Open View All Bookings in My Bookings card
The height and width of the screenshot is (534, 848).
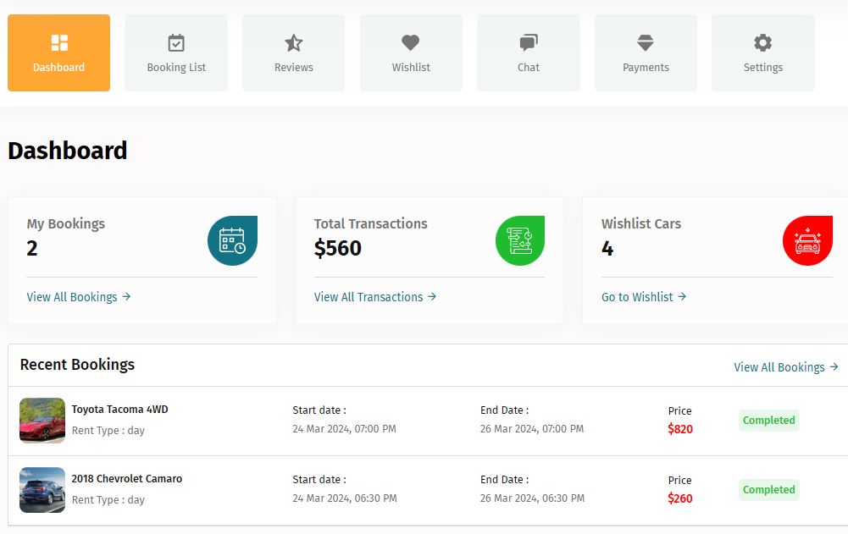79,297
